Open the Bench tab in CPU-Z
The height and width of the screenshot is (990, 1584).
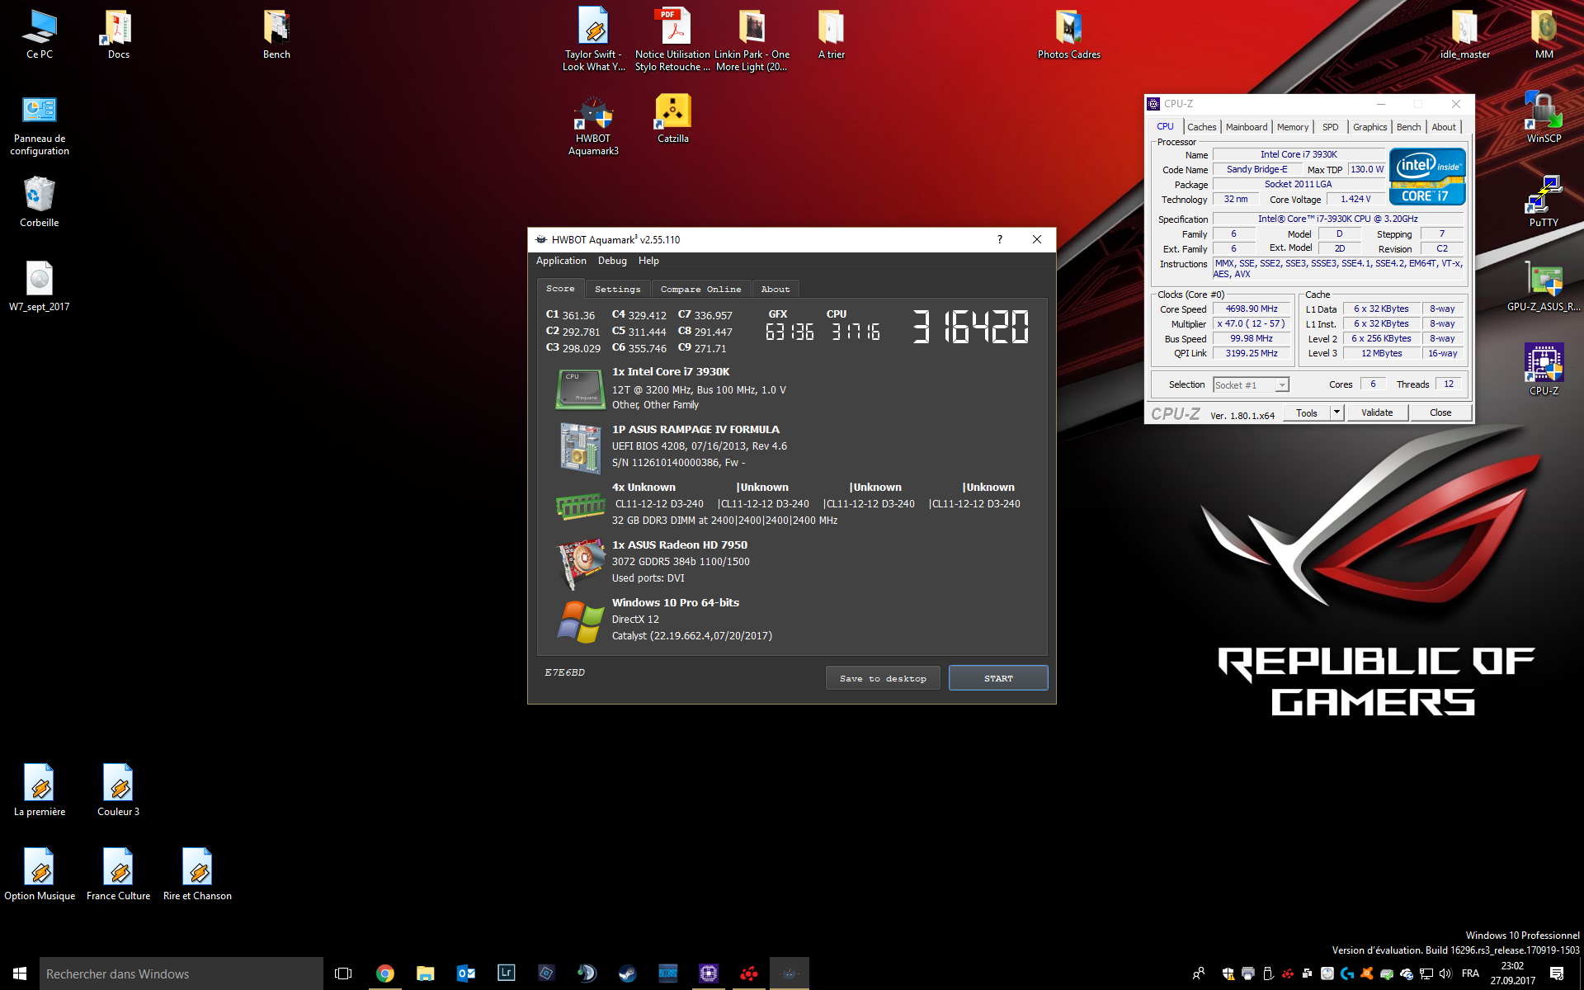click(1408, 127)
